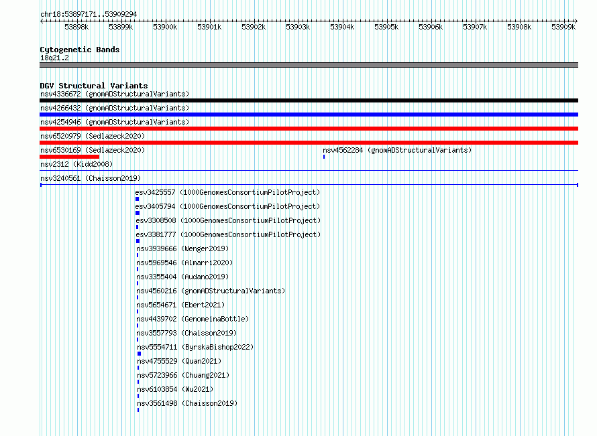
Task: Open esv3308508 1000Genomes label
Action: (229, 220)
